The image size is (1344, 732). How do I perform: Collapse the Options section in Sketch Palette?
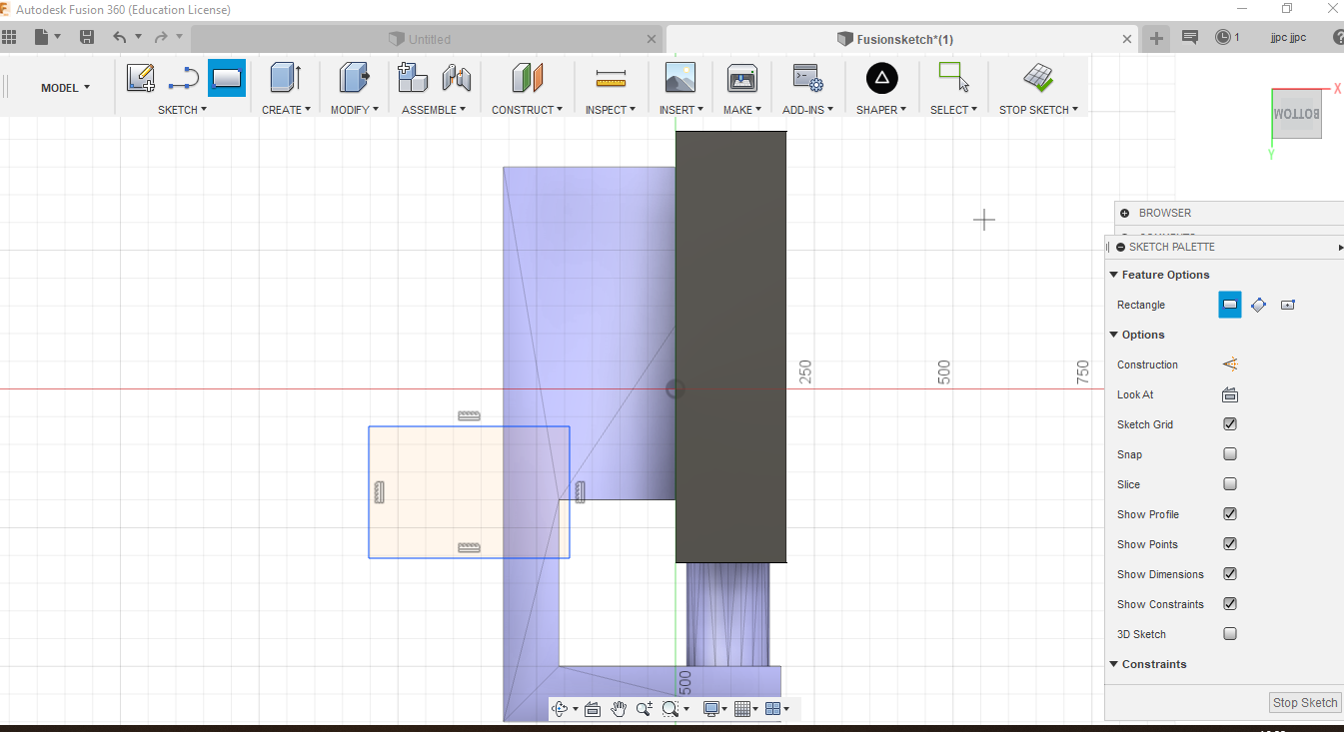[1113, 335]
